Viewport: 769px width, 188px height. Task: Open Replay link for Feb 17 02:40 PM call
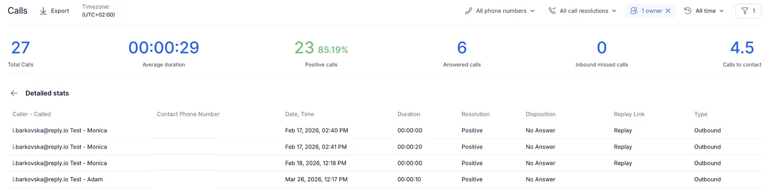[x=623, y=130]
